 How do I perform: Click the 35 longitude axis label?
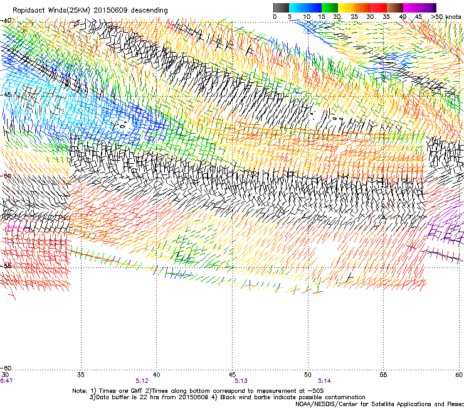tap(81, 375)
